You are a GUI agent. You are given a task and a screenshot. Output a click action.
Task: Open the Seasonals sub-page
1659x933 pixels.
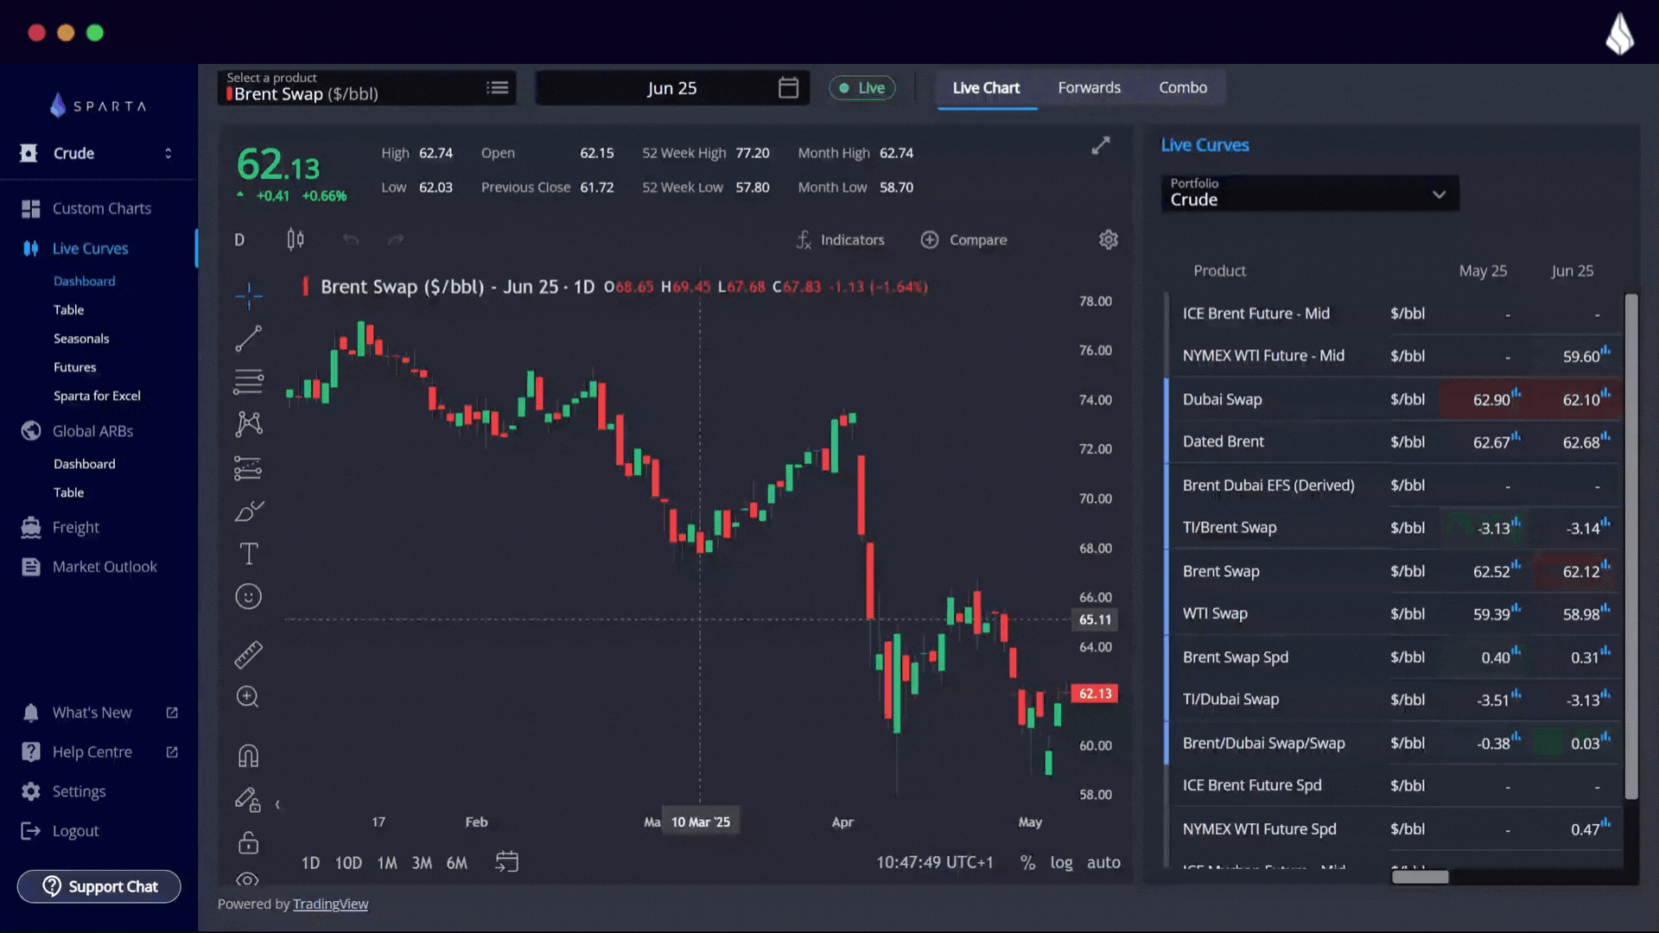click(x=81, y=339)
